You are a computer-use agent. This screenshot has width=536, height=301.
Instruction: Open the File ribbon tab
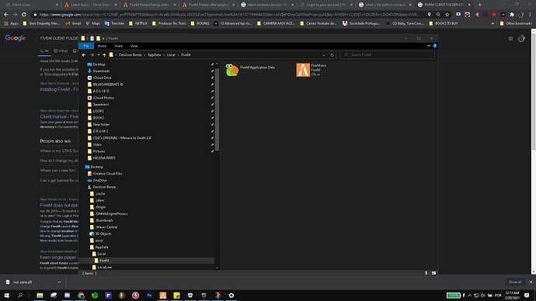pyautogui.click(x=86, y=46)
